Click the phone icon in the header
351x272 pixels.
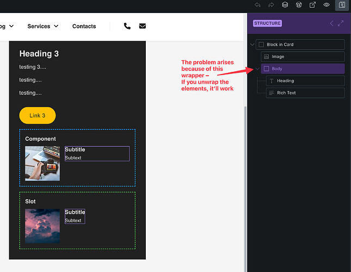(127, 26)
